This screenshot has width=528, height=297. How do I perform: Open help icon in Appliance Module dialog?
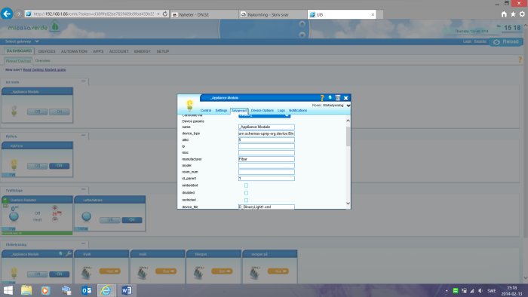pyautogui.click(x=322, y=98)
